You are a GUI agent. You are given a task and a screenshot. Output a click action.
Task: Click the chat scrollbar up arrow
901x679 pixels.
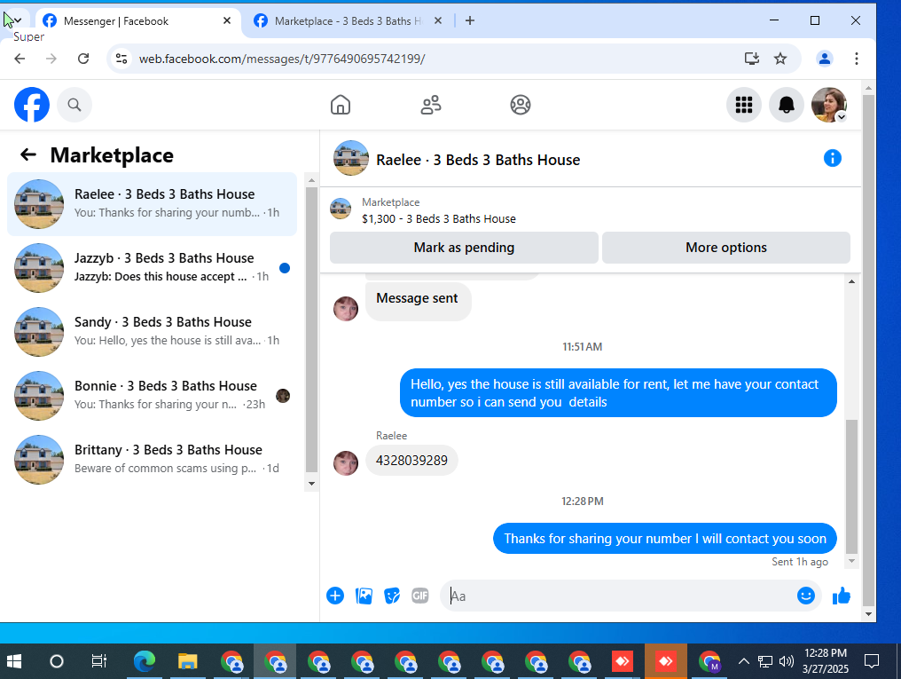851,281
